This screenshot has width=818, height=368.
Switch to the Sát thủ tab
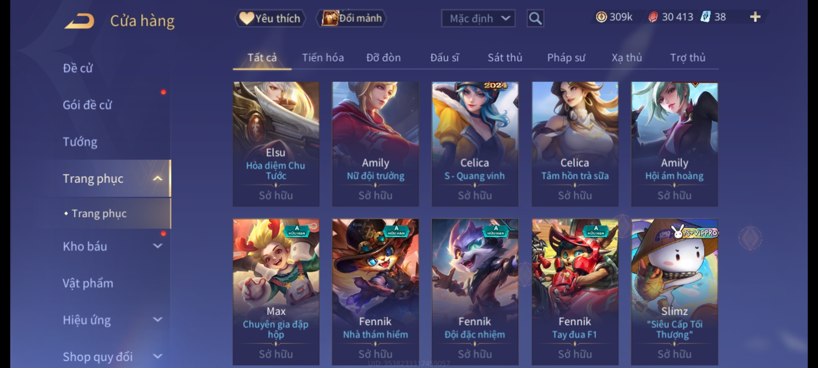505,58
